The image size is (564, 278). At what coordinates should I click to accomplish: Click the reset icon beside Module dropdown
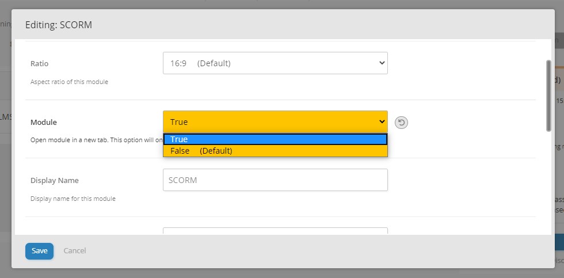401,122
